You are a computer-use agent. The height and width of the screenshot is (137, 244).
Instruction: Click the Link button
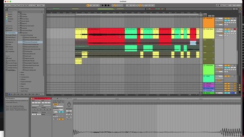(x=8, y=5)
